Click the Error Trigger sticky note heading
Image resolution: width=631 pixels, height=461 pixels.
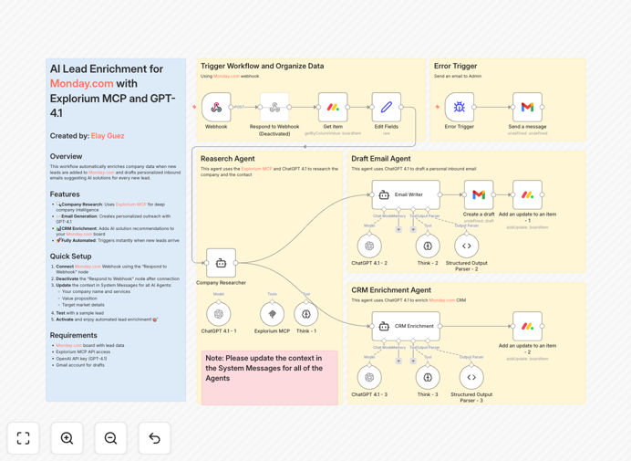455,66
